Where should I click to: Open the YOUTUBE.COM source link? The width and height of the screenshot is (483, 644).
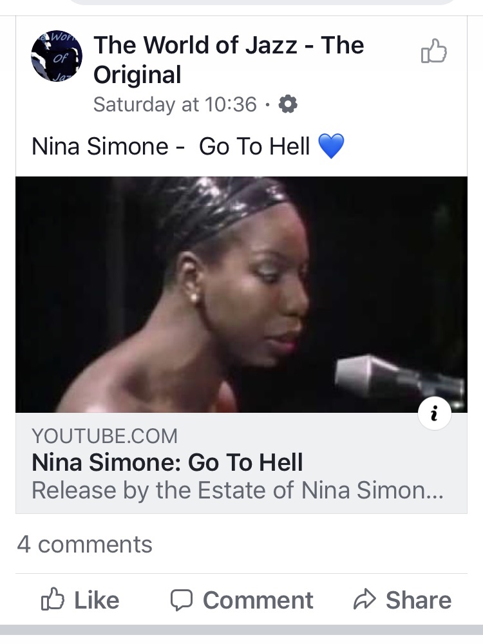(x=104, y=436)
